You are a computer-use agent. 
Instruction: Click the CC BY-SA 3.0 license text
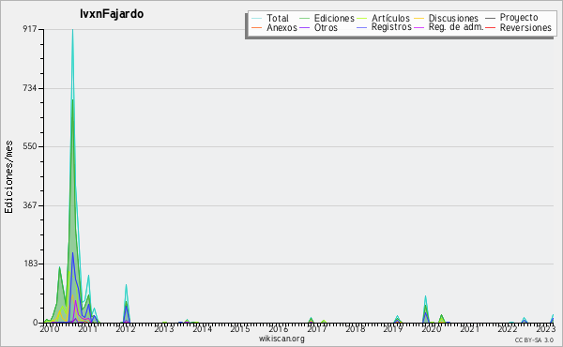pos(534,339)
